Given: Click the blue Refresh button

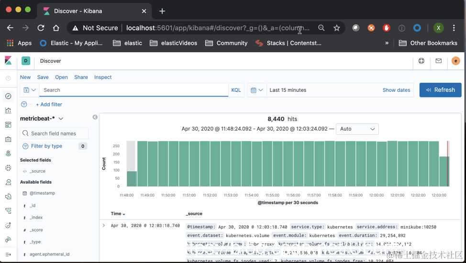Looking at the screenshot, I should click(x=440, y=90).
